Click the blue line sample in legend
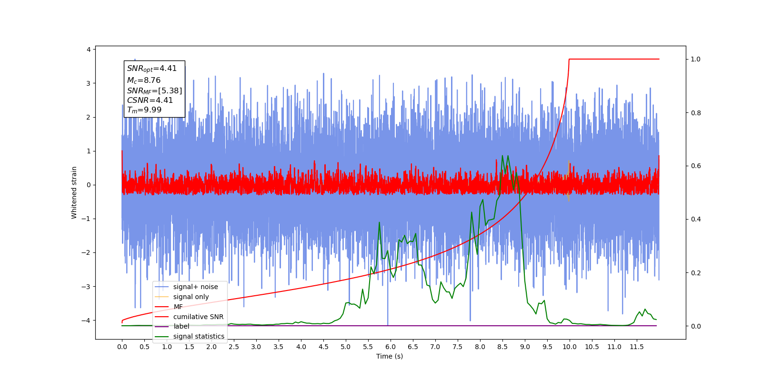Viewport: 762px width, 381px height. pos(162,287)
